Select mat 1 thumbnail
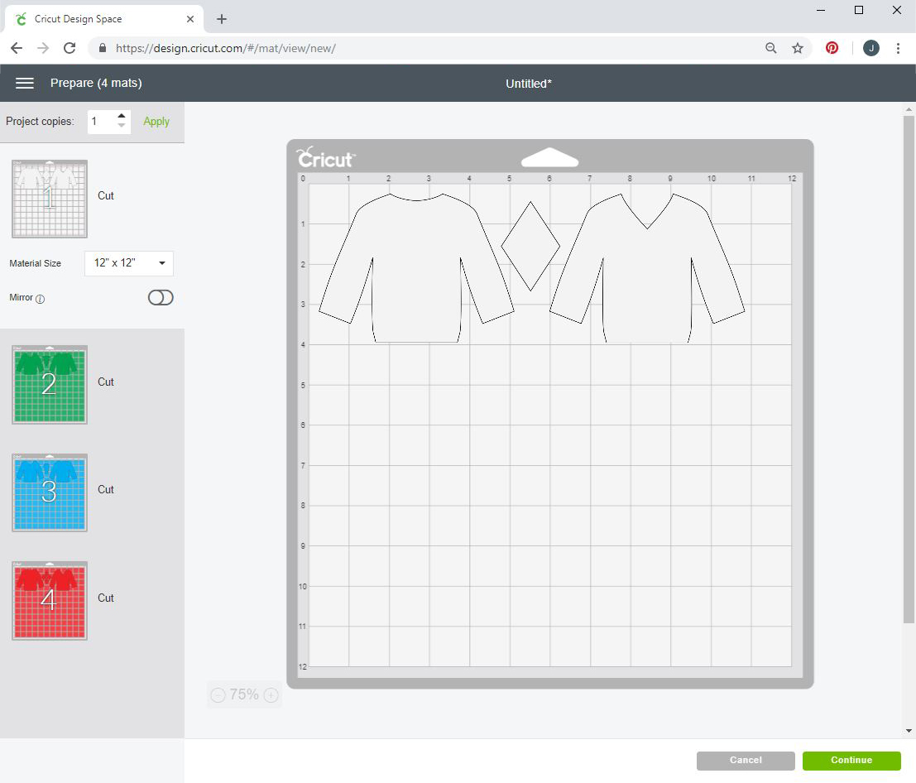 click(50, 199)
